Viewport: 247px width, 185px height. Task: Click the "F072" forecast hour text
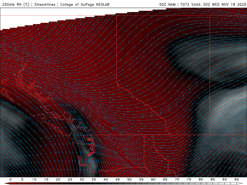(x=185, y=4)
